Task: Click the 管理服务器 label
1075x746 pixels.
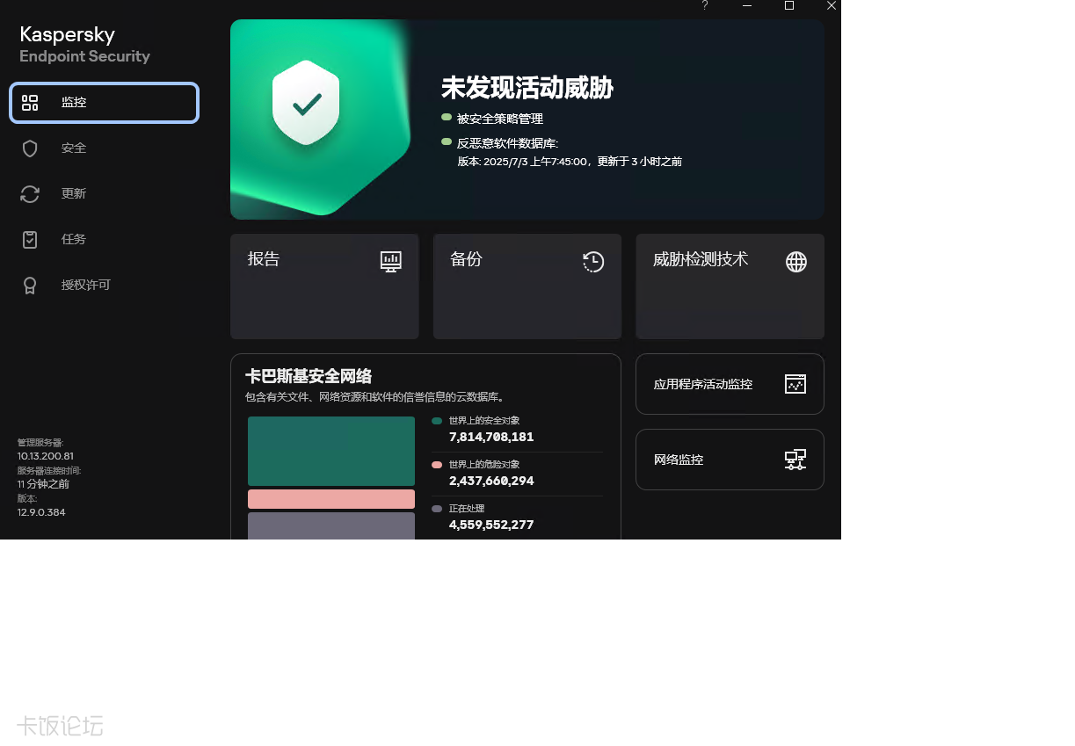Action: (40, 443)
